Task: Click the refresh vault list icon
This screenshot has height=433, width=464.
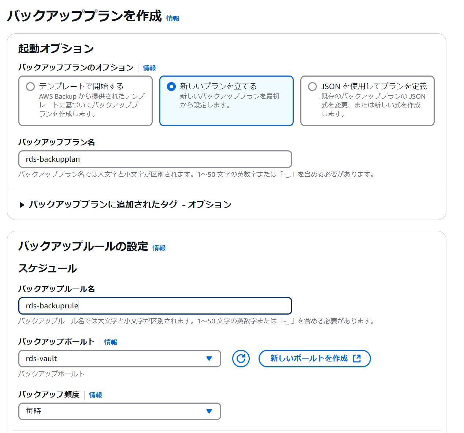Action: (x=241, y=359)
